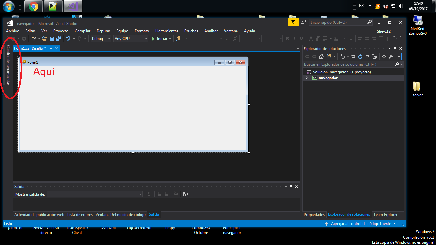Refresh the solution explorer with blue arrow icon
Viewport: 436px width, 245px height.
(360, 56)
